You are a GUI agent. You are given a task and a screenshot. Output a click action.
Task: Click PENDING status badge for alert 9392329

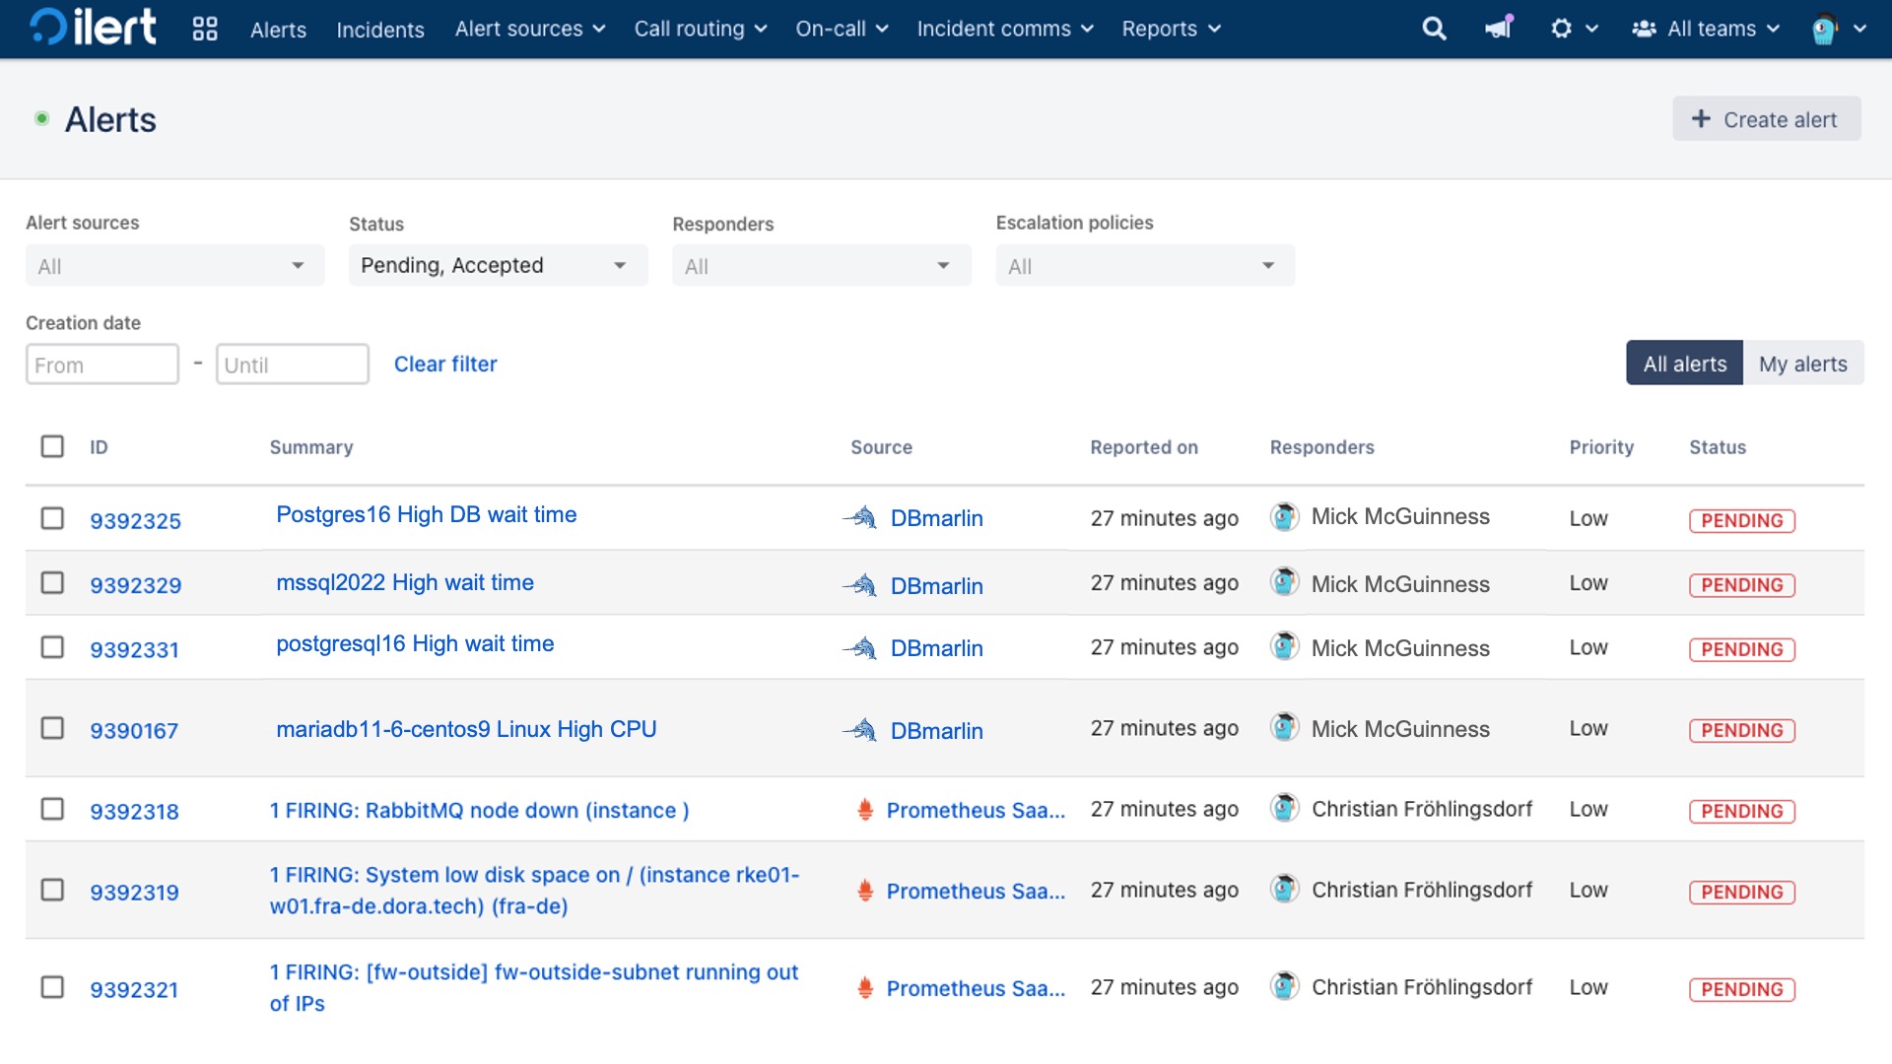pos(1742,585)
